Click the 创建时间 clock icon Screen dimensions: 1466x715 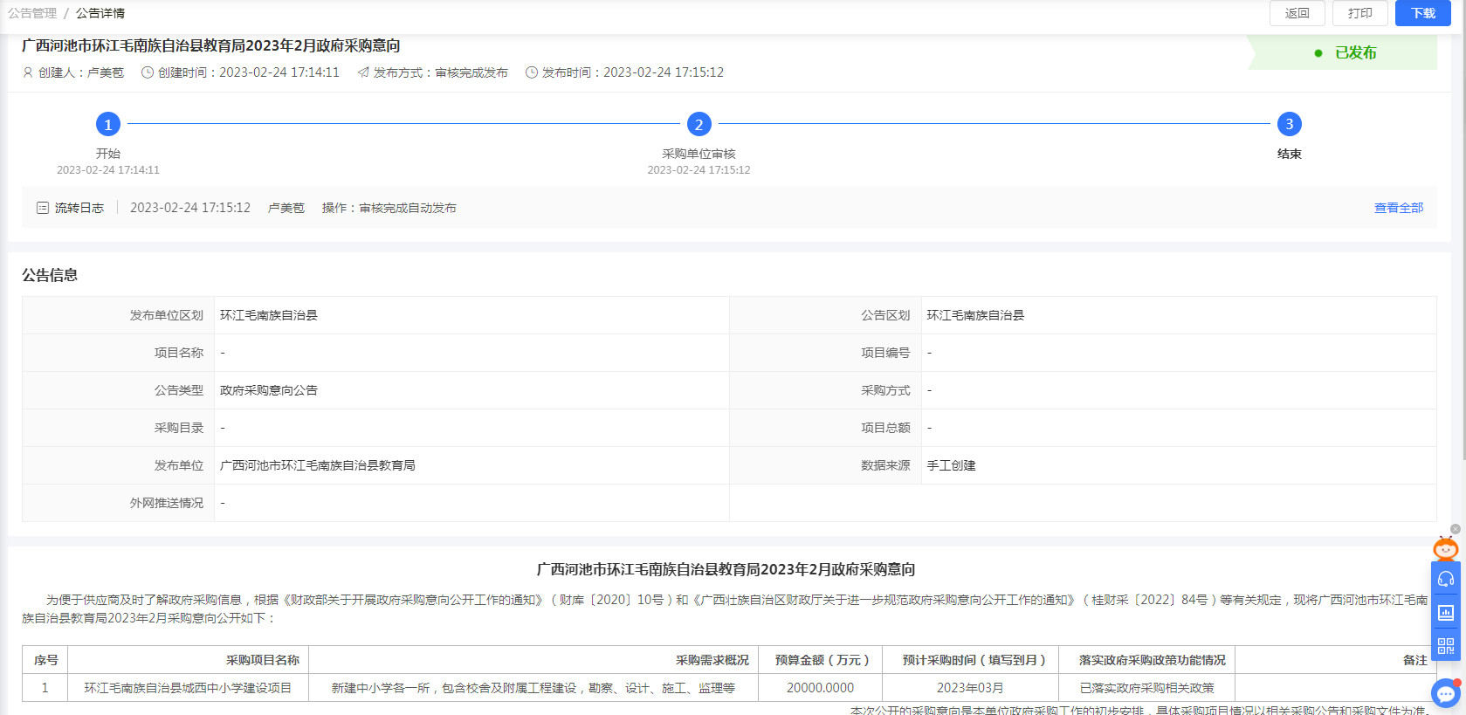(148, 72)
